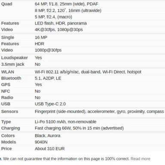The width and height of the screenshot is (165, 165).
Task: Open the Price label
Action: 6,149
